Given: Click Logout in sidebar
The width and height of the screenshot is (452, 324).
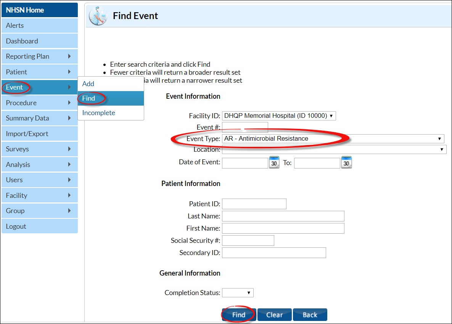Looking at the screenshot, I should pos(40,226).
